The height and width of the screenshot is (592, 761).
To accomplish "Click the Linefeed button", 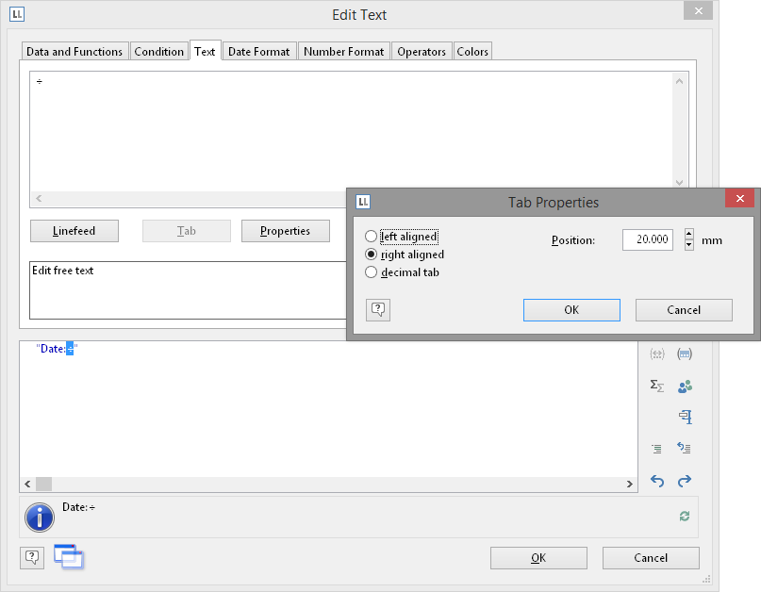I will pos(75,231).
